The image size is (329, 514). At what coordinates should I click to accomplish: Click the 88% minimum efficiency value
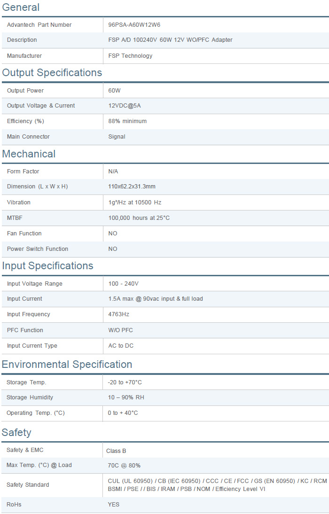point(127,121)
